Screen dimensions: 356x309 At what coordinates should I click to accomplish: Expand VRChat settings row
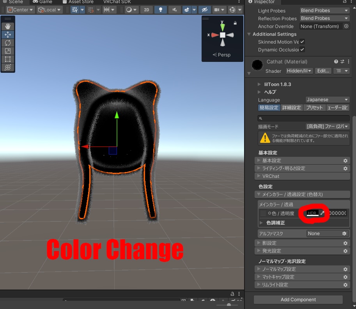(x=302, y=176)
